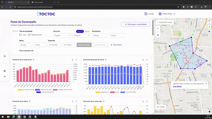Viewport: 212px width, 119px height.
Task: Download the consolidated report
Action: [x=136, y=24]
